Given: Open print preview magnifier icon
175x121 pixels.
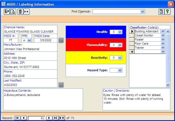Looking at the screenshot, I should tap(13, 12).
